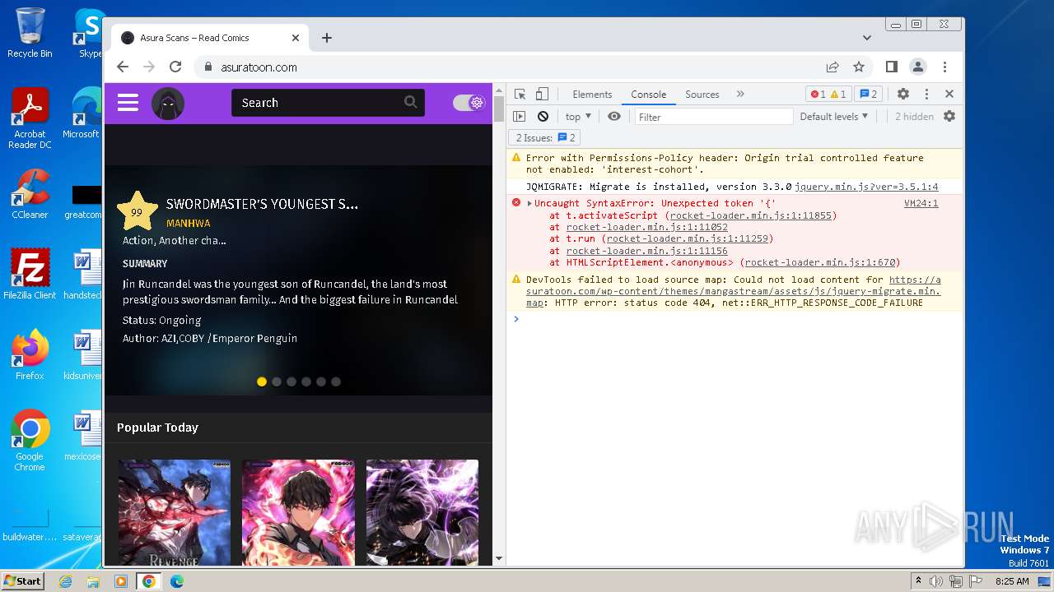Open the Recycle Bin desktop icon
The height and width of the screenshot is (592, 1054).
coord(30,33)
